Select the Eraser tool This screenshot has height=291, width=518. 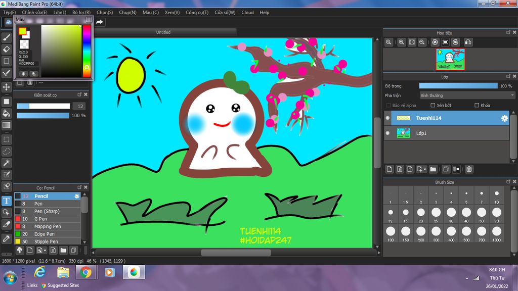pos(6,50)
